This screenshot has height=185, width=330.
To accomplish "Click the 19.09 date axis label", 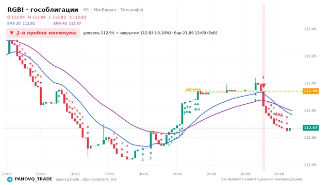I will [x=211, y=174].
